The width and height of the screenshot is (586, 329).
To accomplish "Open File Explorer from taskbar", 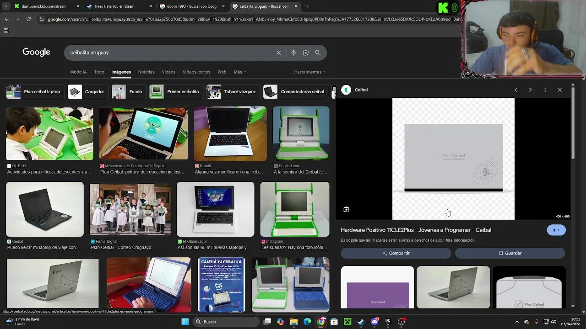I will (x=294, y=322).
